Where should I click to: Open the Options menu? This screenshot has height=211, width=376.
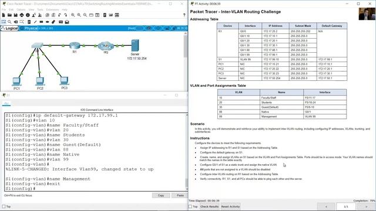(x=21, y=9)
